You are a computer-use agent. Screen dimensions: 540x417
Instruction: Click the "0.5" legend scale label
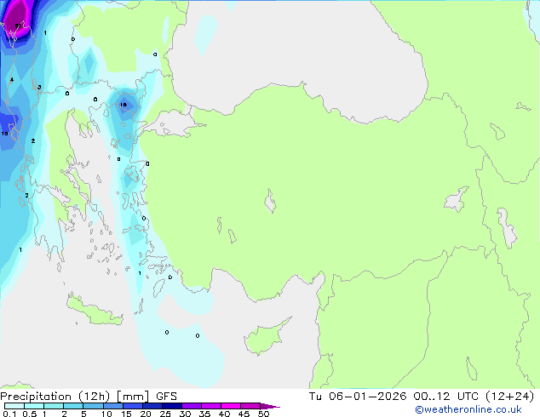pos(30,414)
